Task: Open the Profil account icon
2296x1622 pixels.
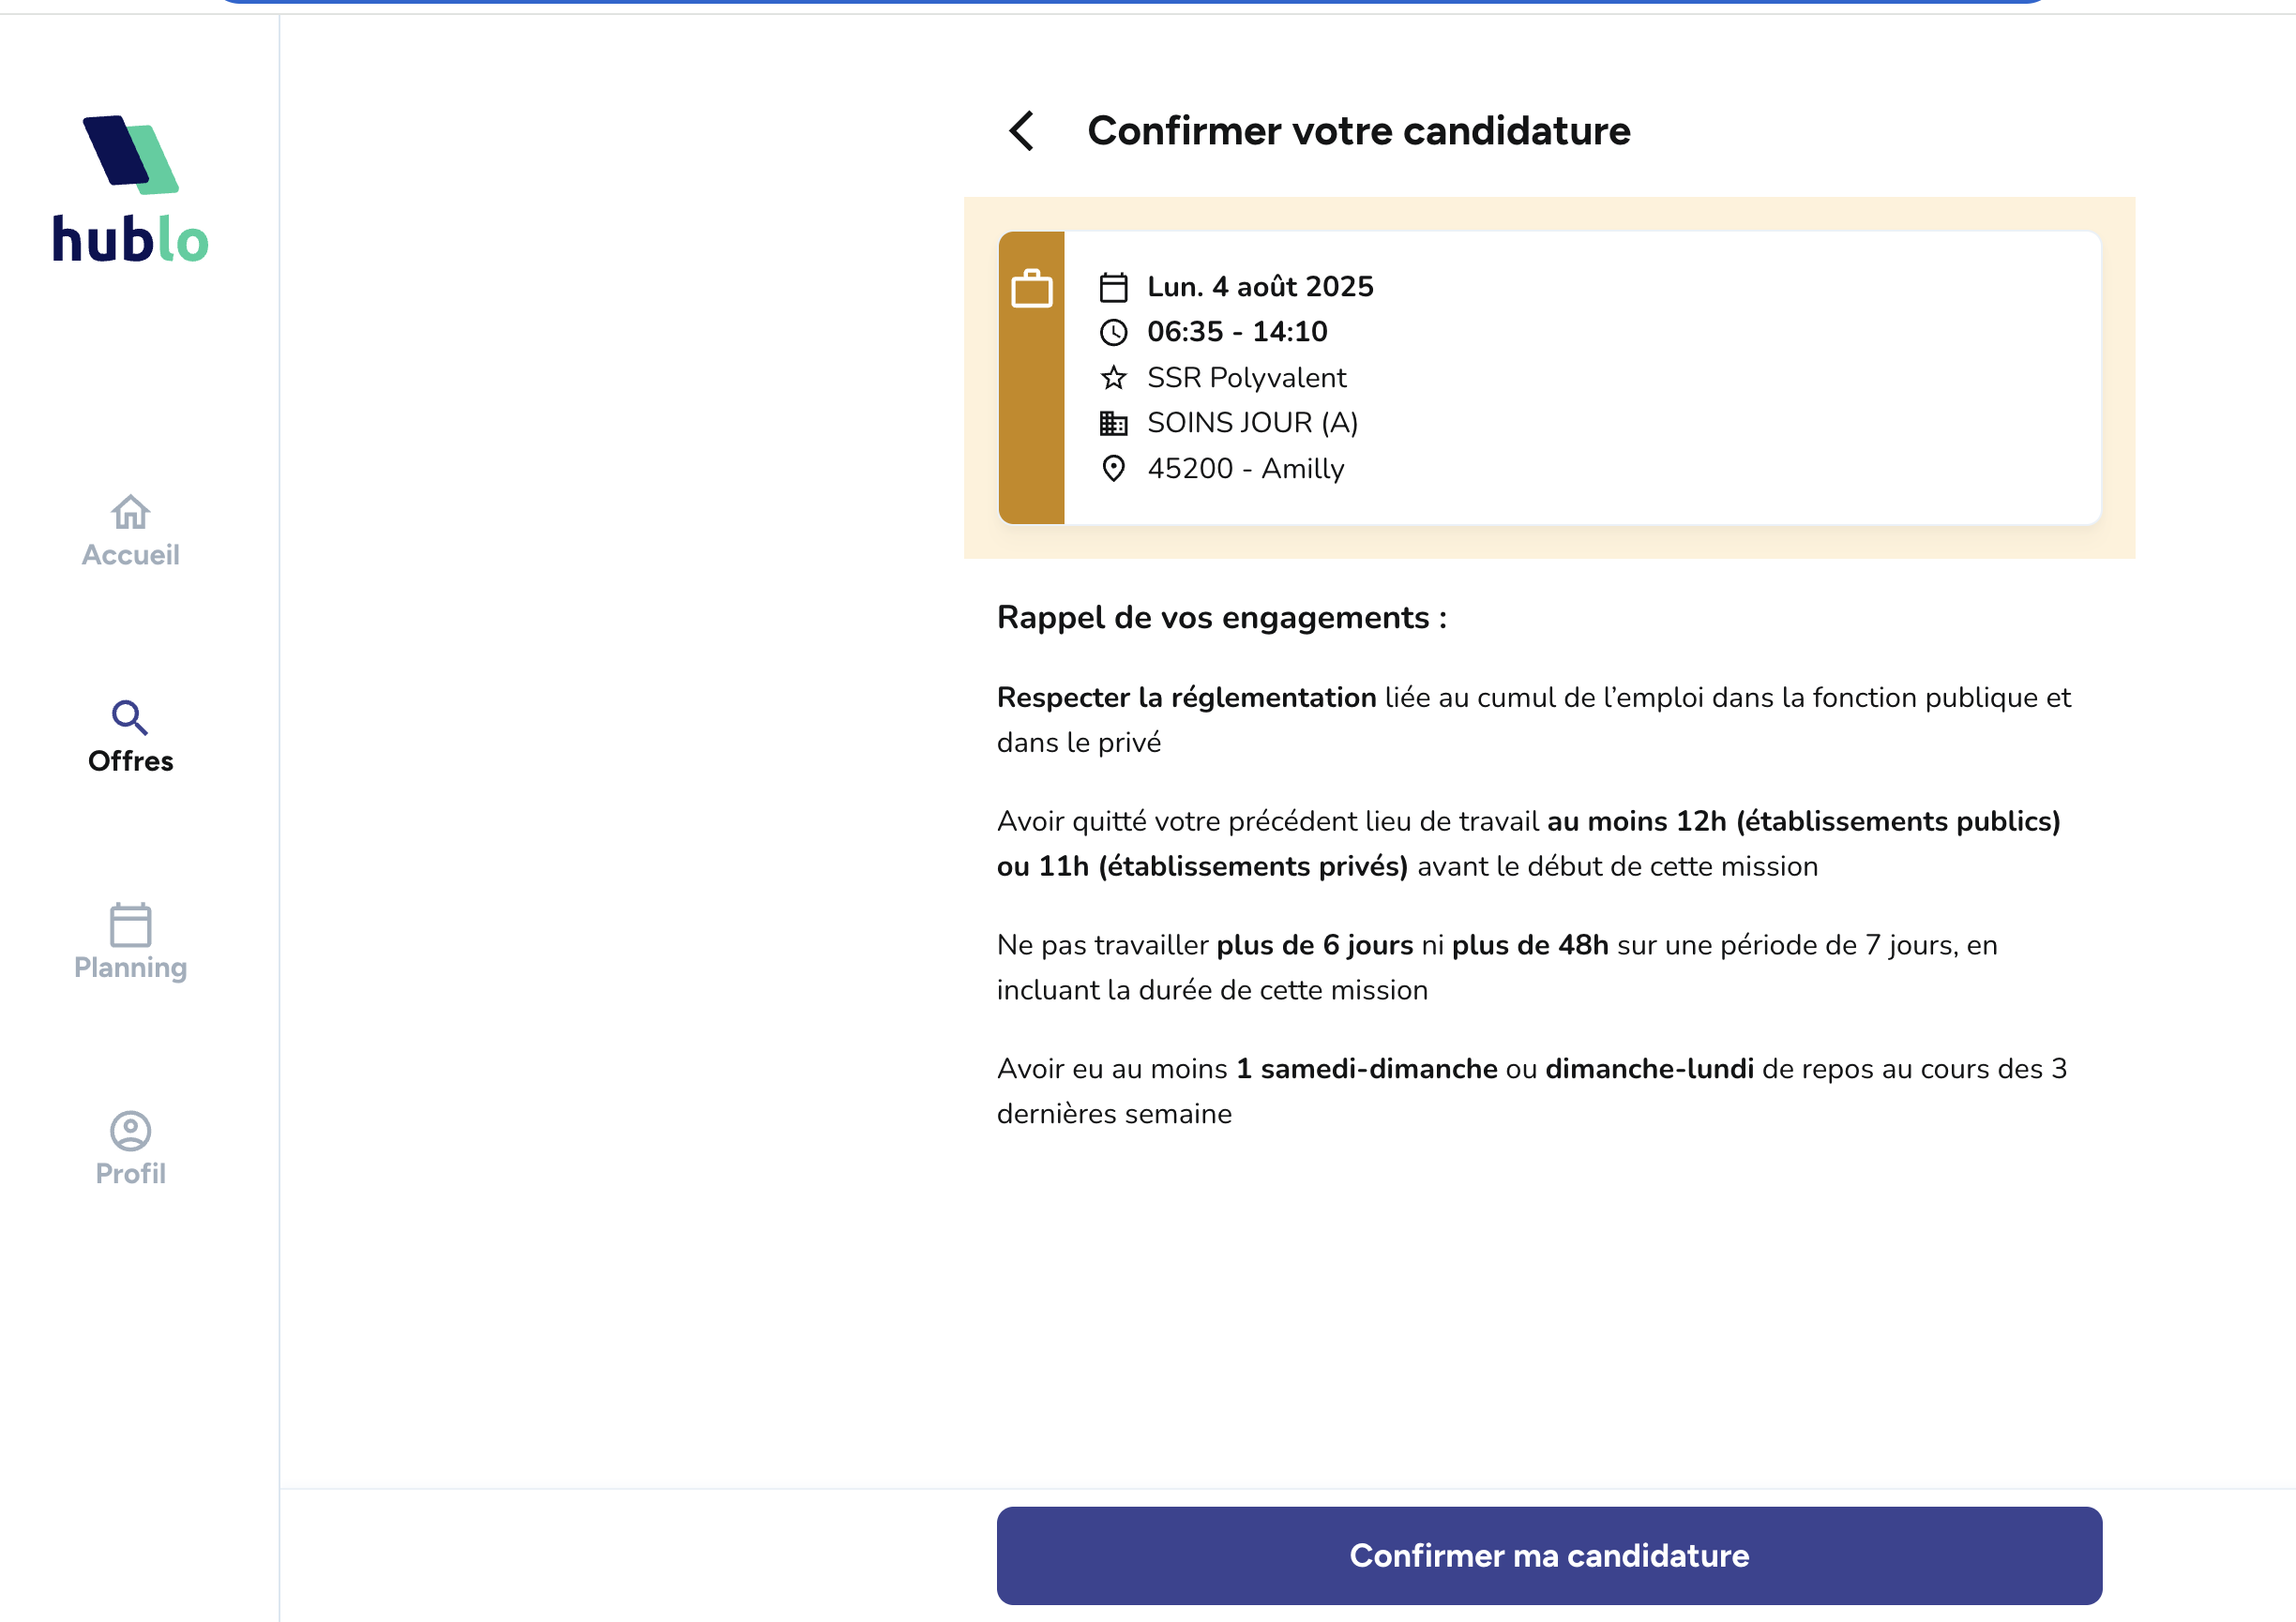Action: [130, 1133]
